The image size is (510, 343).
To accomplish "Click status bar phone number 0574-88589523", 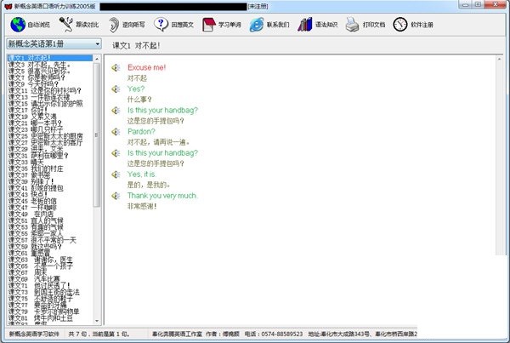I will pos(281,334).
